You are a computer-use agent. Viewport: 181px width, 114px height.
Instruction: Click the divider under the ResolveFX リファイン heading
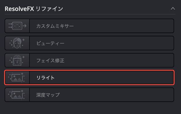coord(90,14)
